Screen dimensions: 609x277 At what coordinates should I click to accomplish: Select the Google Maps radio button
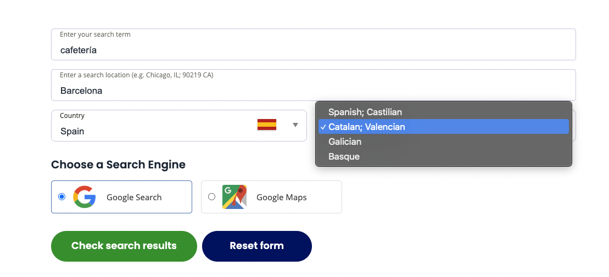point(211,197)
